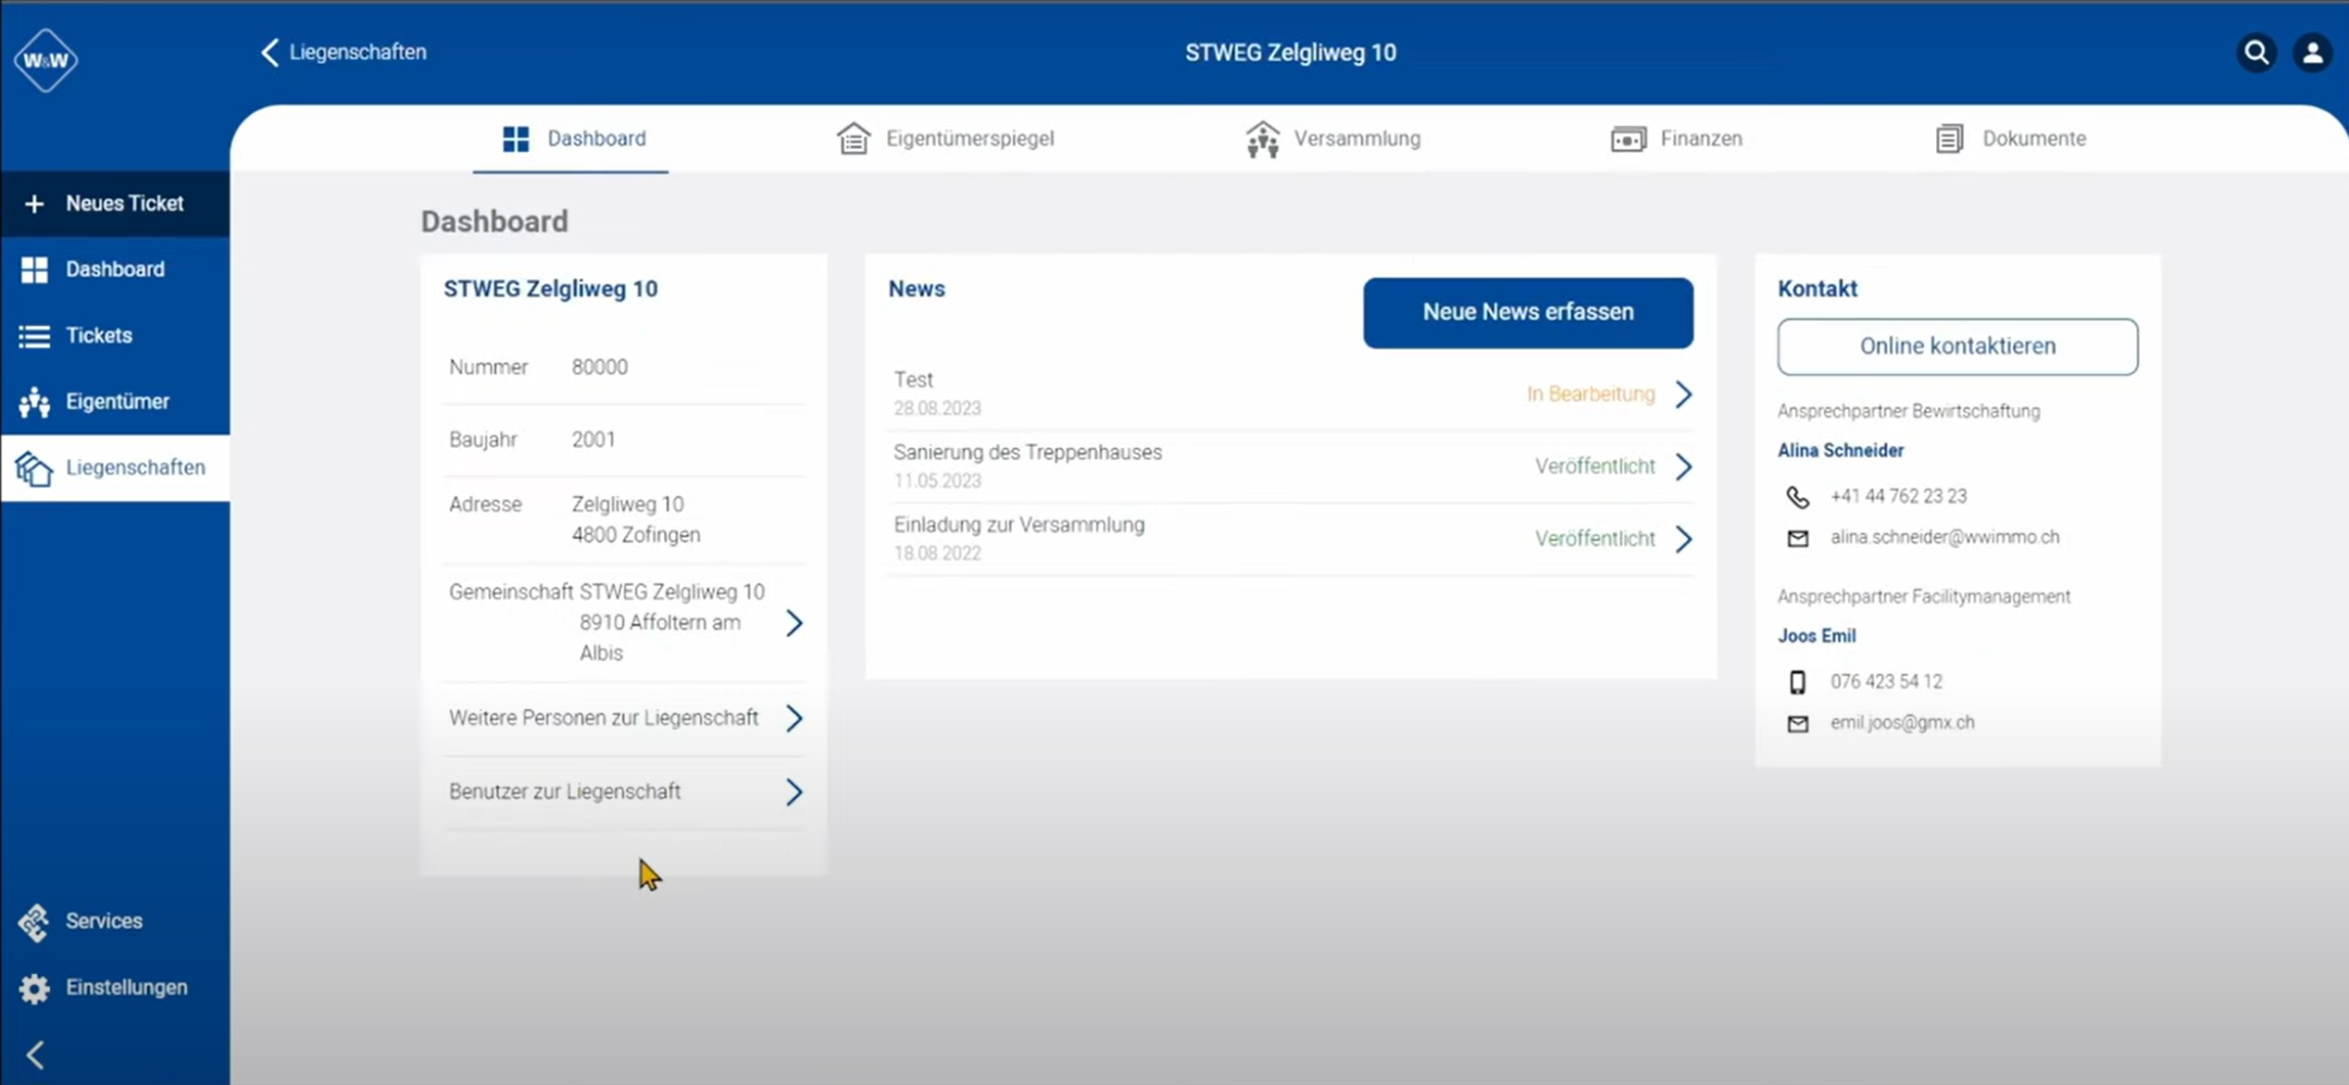Click Online kontaktieren button
Viewport: 2349px width, 1085px height.
click(1956, 346)
